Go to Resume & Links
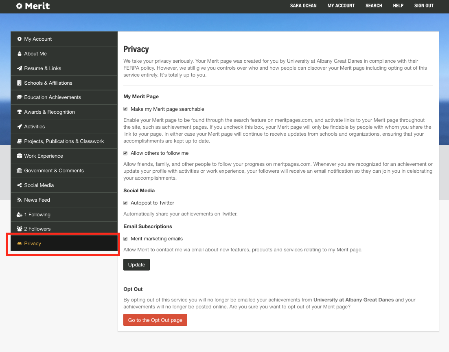 64,68
